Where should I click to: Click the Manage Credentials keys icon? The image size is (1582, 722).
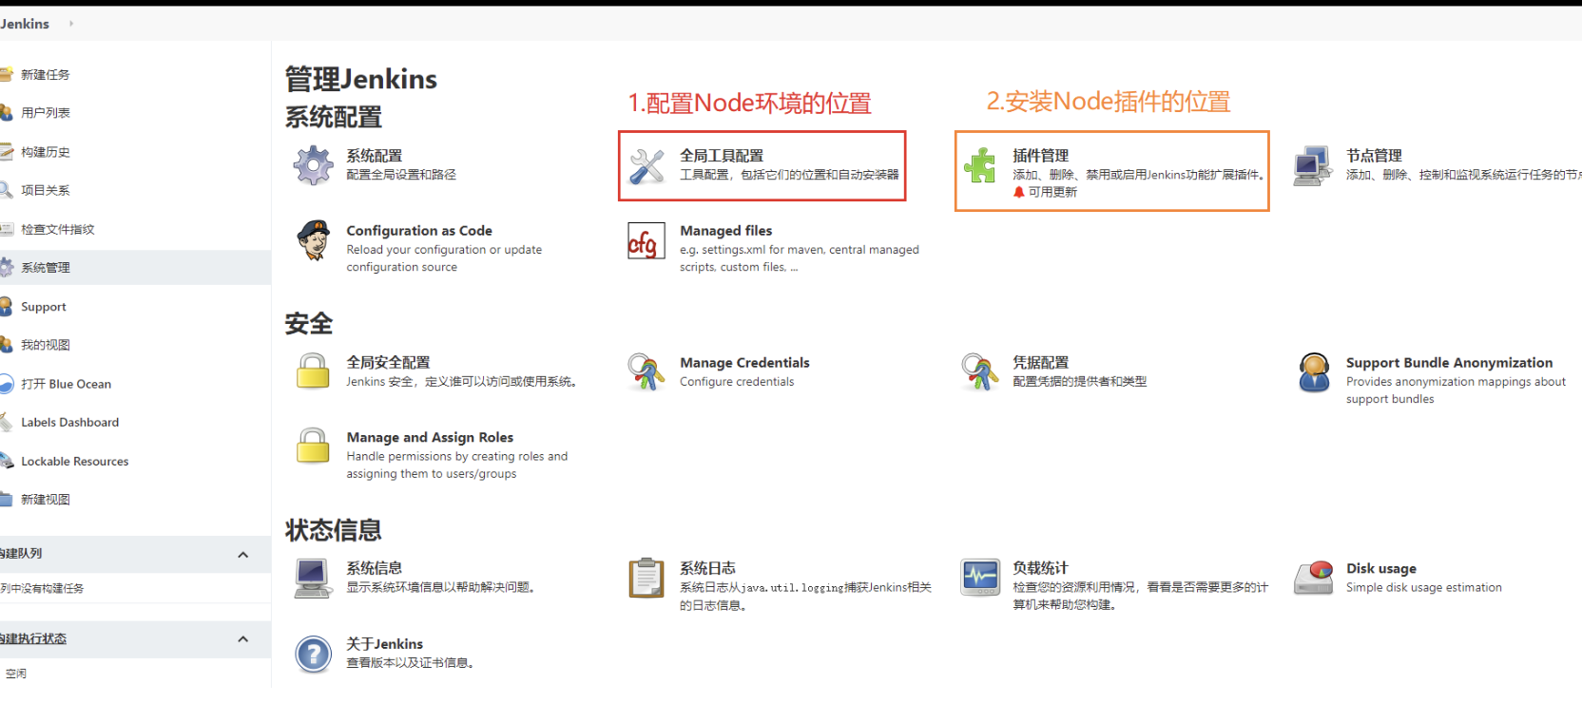coord(646,371)
